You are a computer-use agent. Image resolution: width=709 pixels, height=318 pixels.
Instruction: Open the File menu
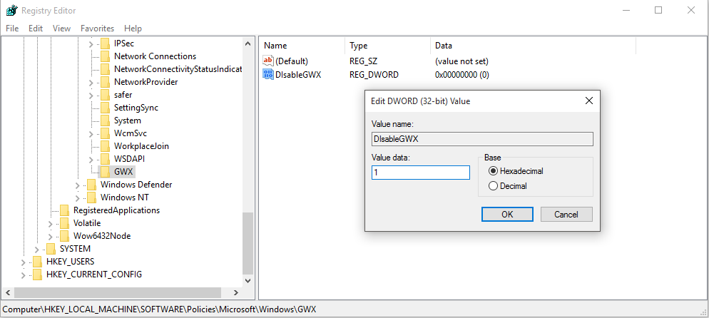12,28
